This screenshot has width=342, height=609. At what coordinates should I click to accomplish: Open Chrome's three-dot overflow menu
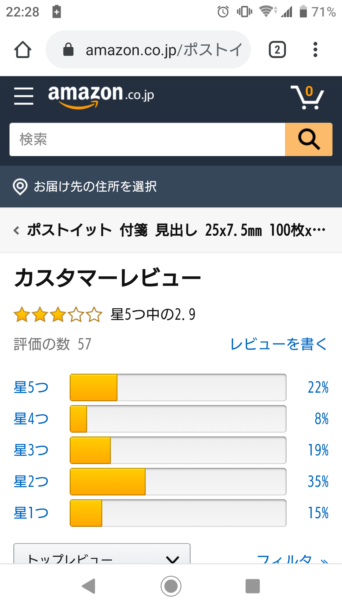coord(315,50)
